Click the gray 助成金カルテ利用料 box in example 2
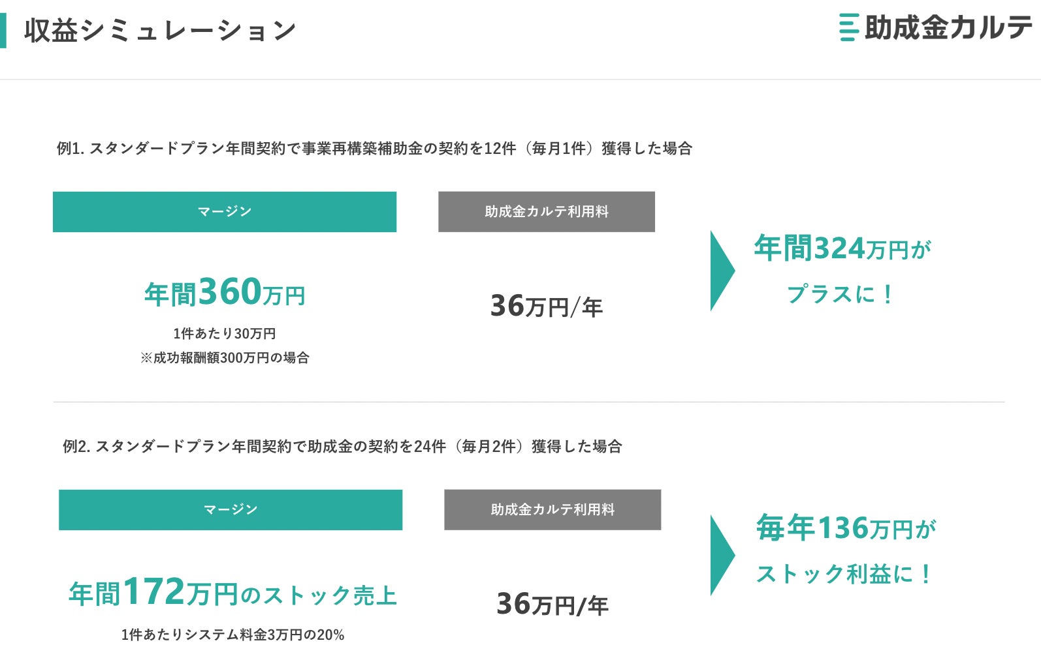 (552, 509)
